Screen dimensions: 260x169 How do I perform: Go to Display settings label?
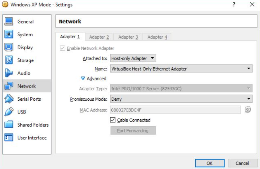25,48
